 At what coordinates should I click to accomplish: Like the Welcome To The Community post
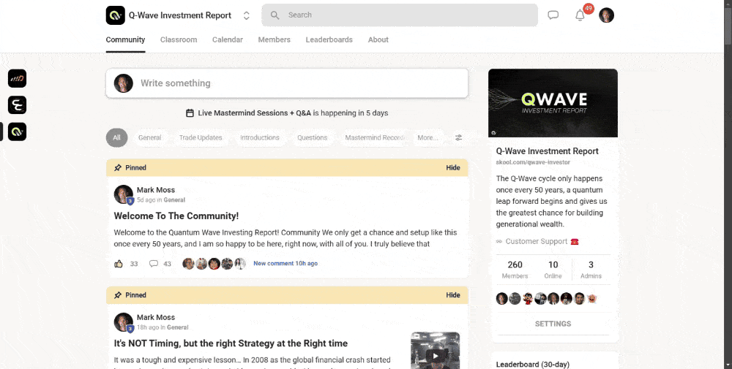[x=119, y=264]
